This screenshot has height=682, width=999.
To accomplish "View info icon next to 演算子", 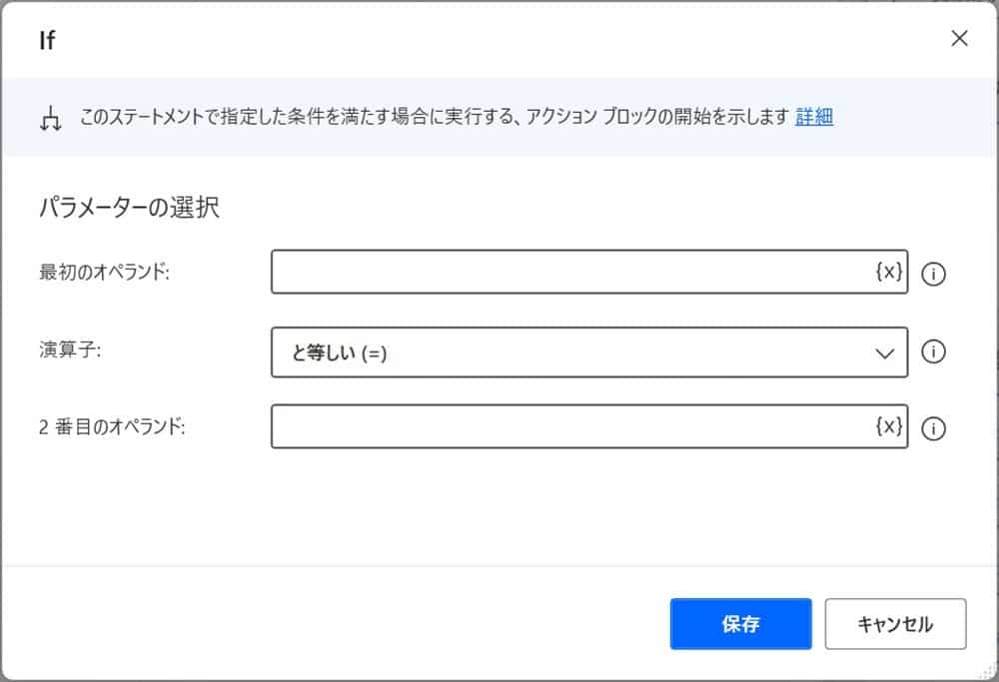I will click(x=933, y=351).
